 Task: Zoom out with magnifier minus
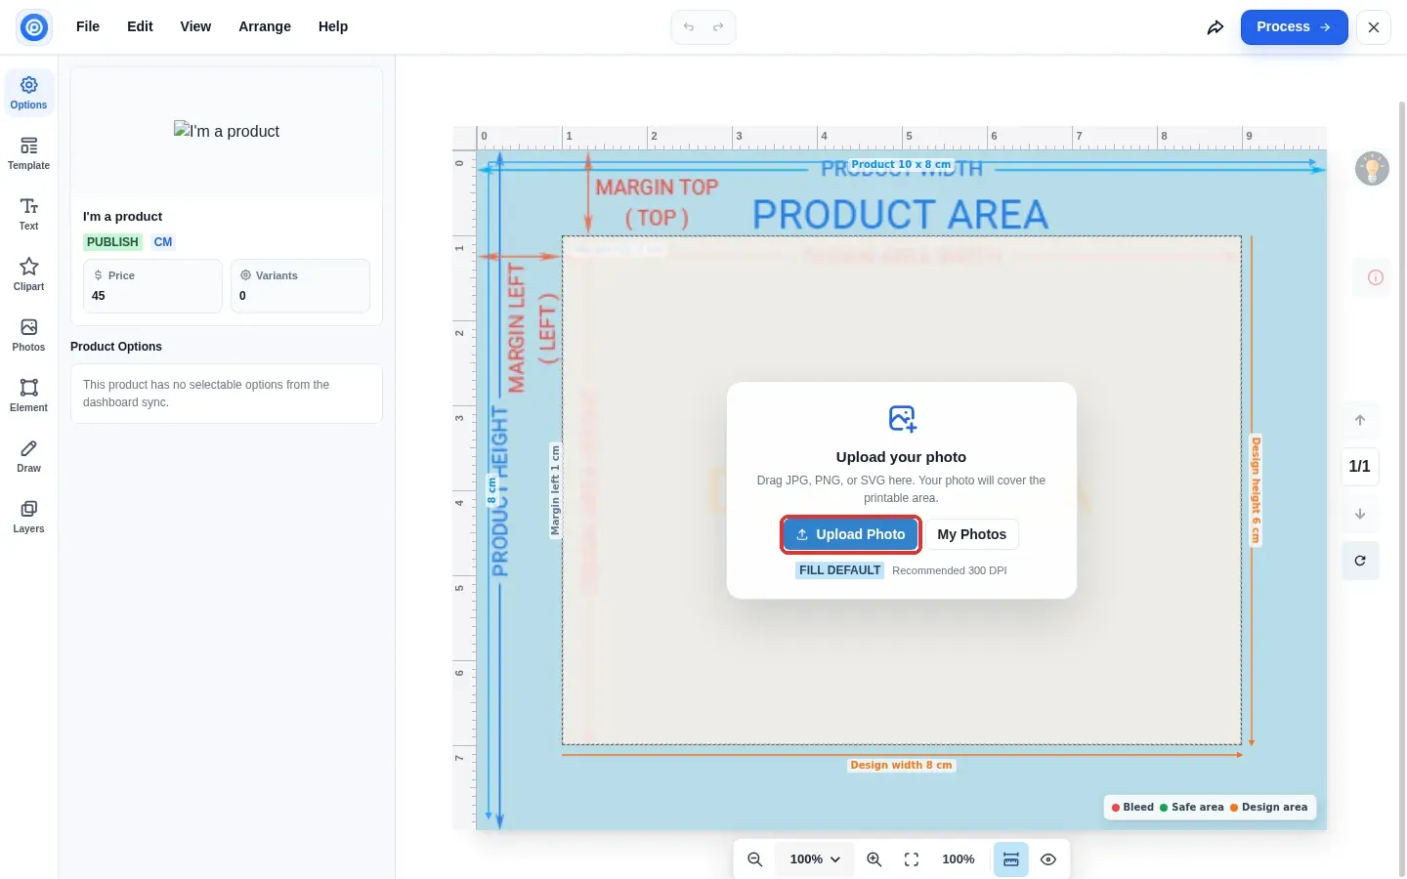point(755,859)
